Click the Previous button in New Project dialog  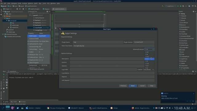(x=123, y=86)
